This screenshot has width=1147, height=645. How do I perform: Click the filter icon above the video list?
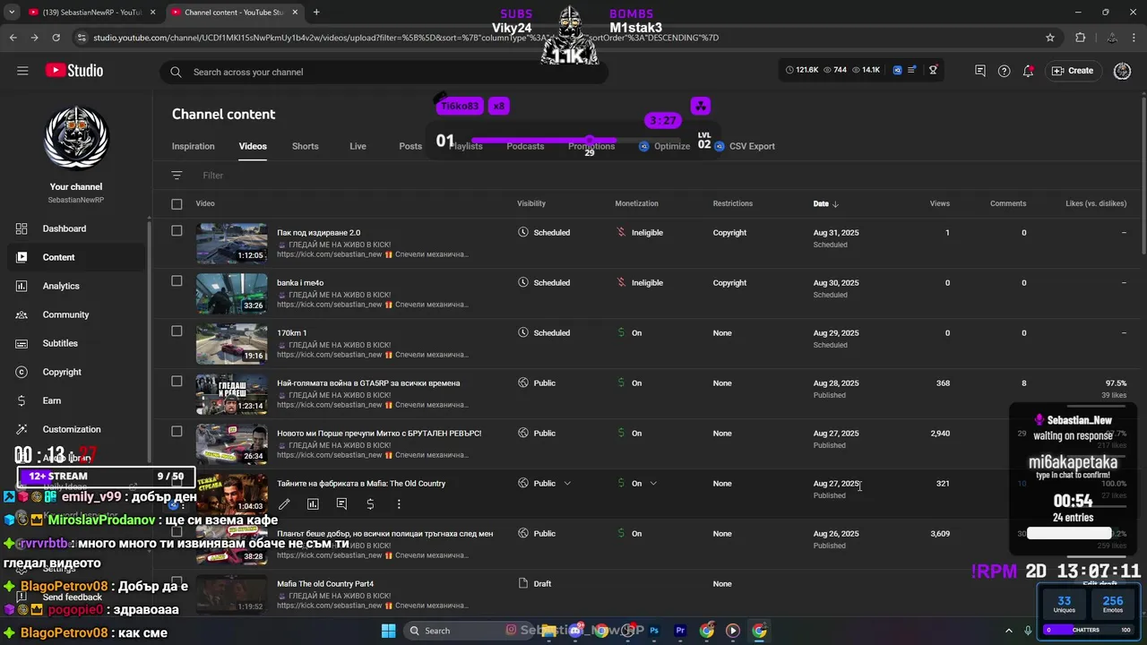[x=177, y=176]
